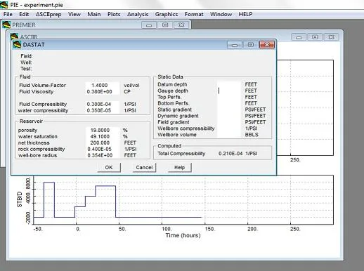Viewport: 364px width, 271px height.
Task: Edit the water saturation value field
Action: pos(103,136)
